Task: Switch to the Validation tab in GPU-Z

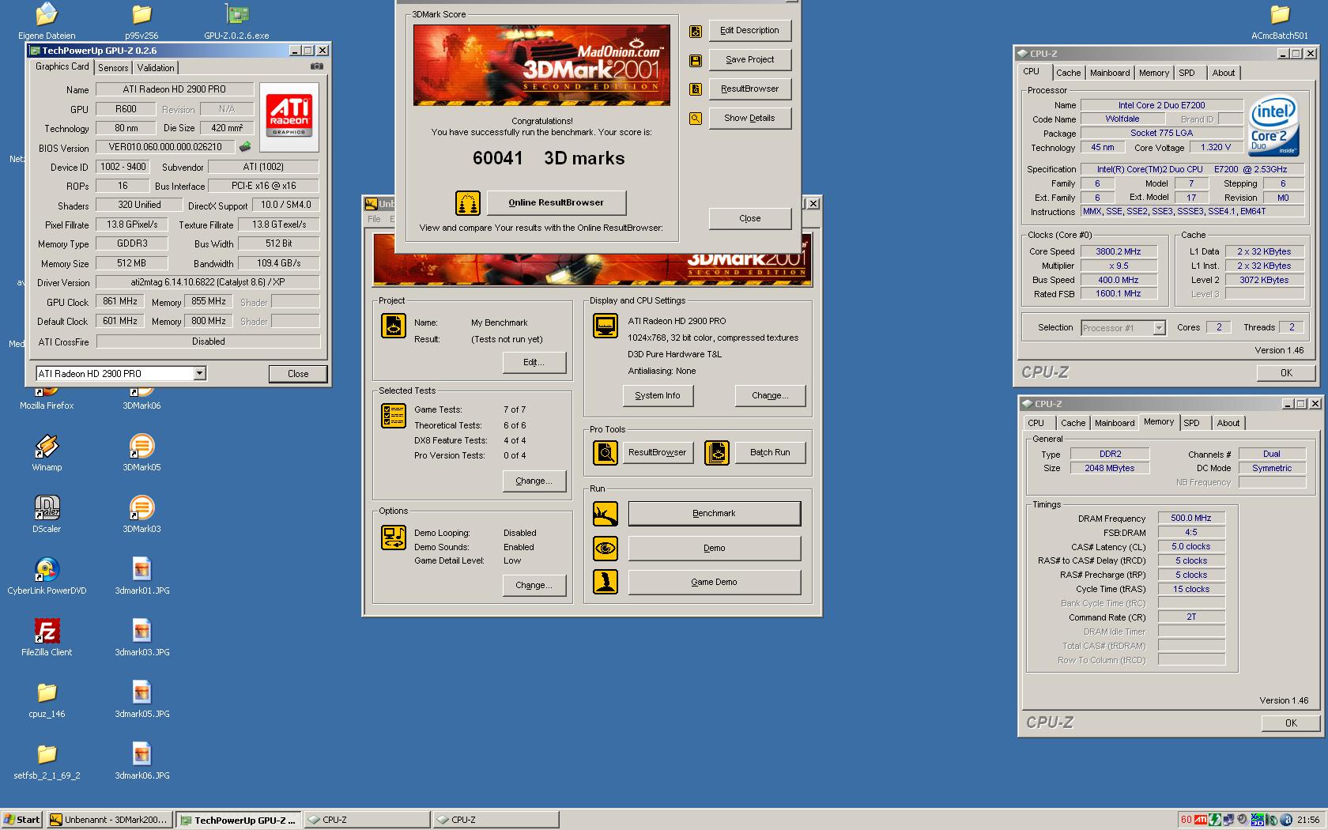Action: [156, 68]
